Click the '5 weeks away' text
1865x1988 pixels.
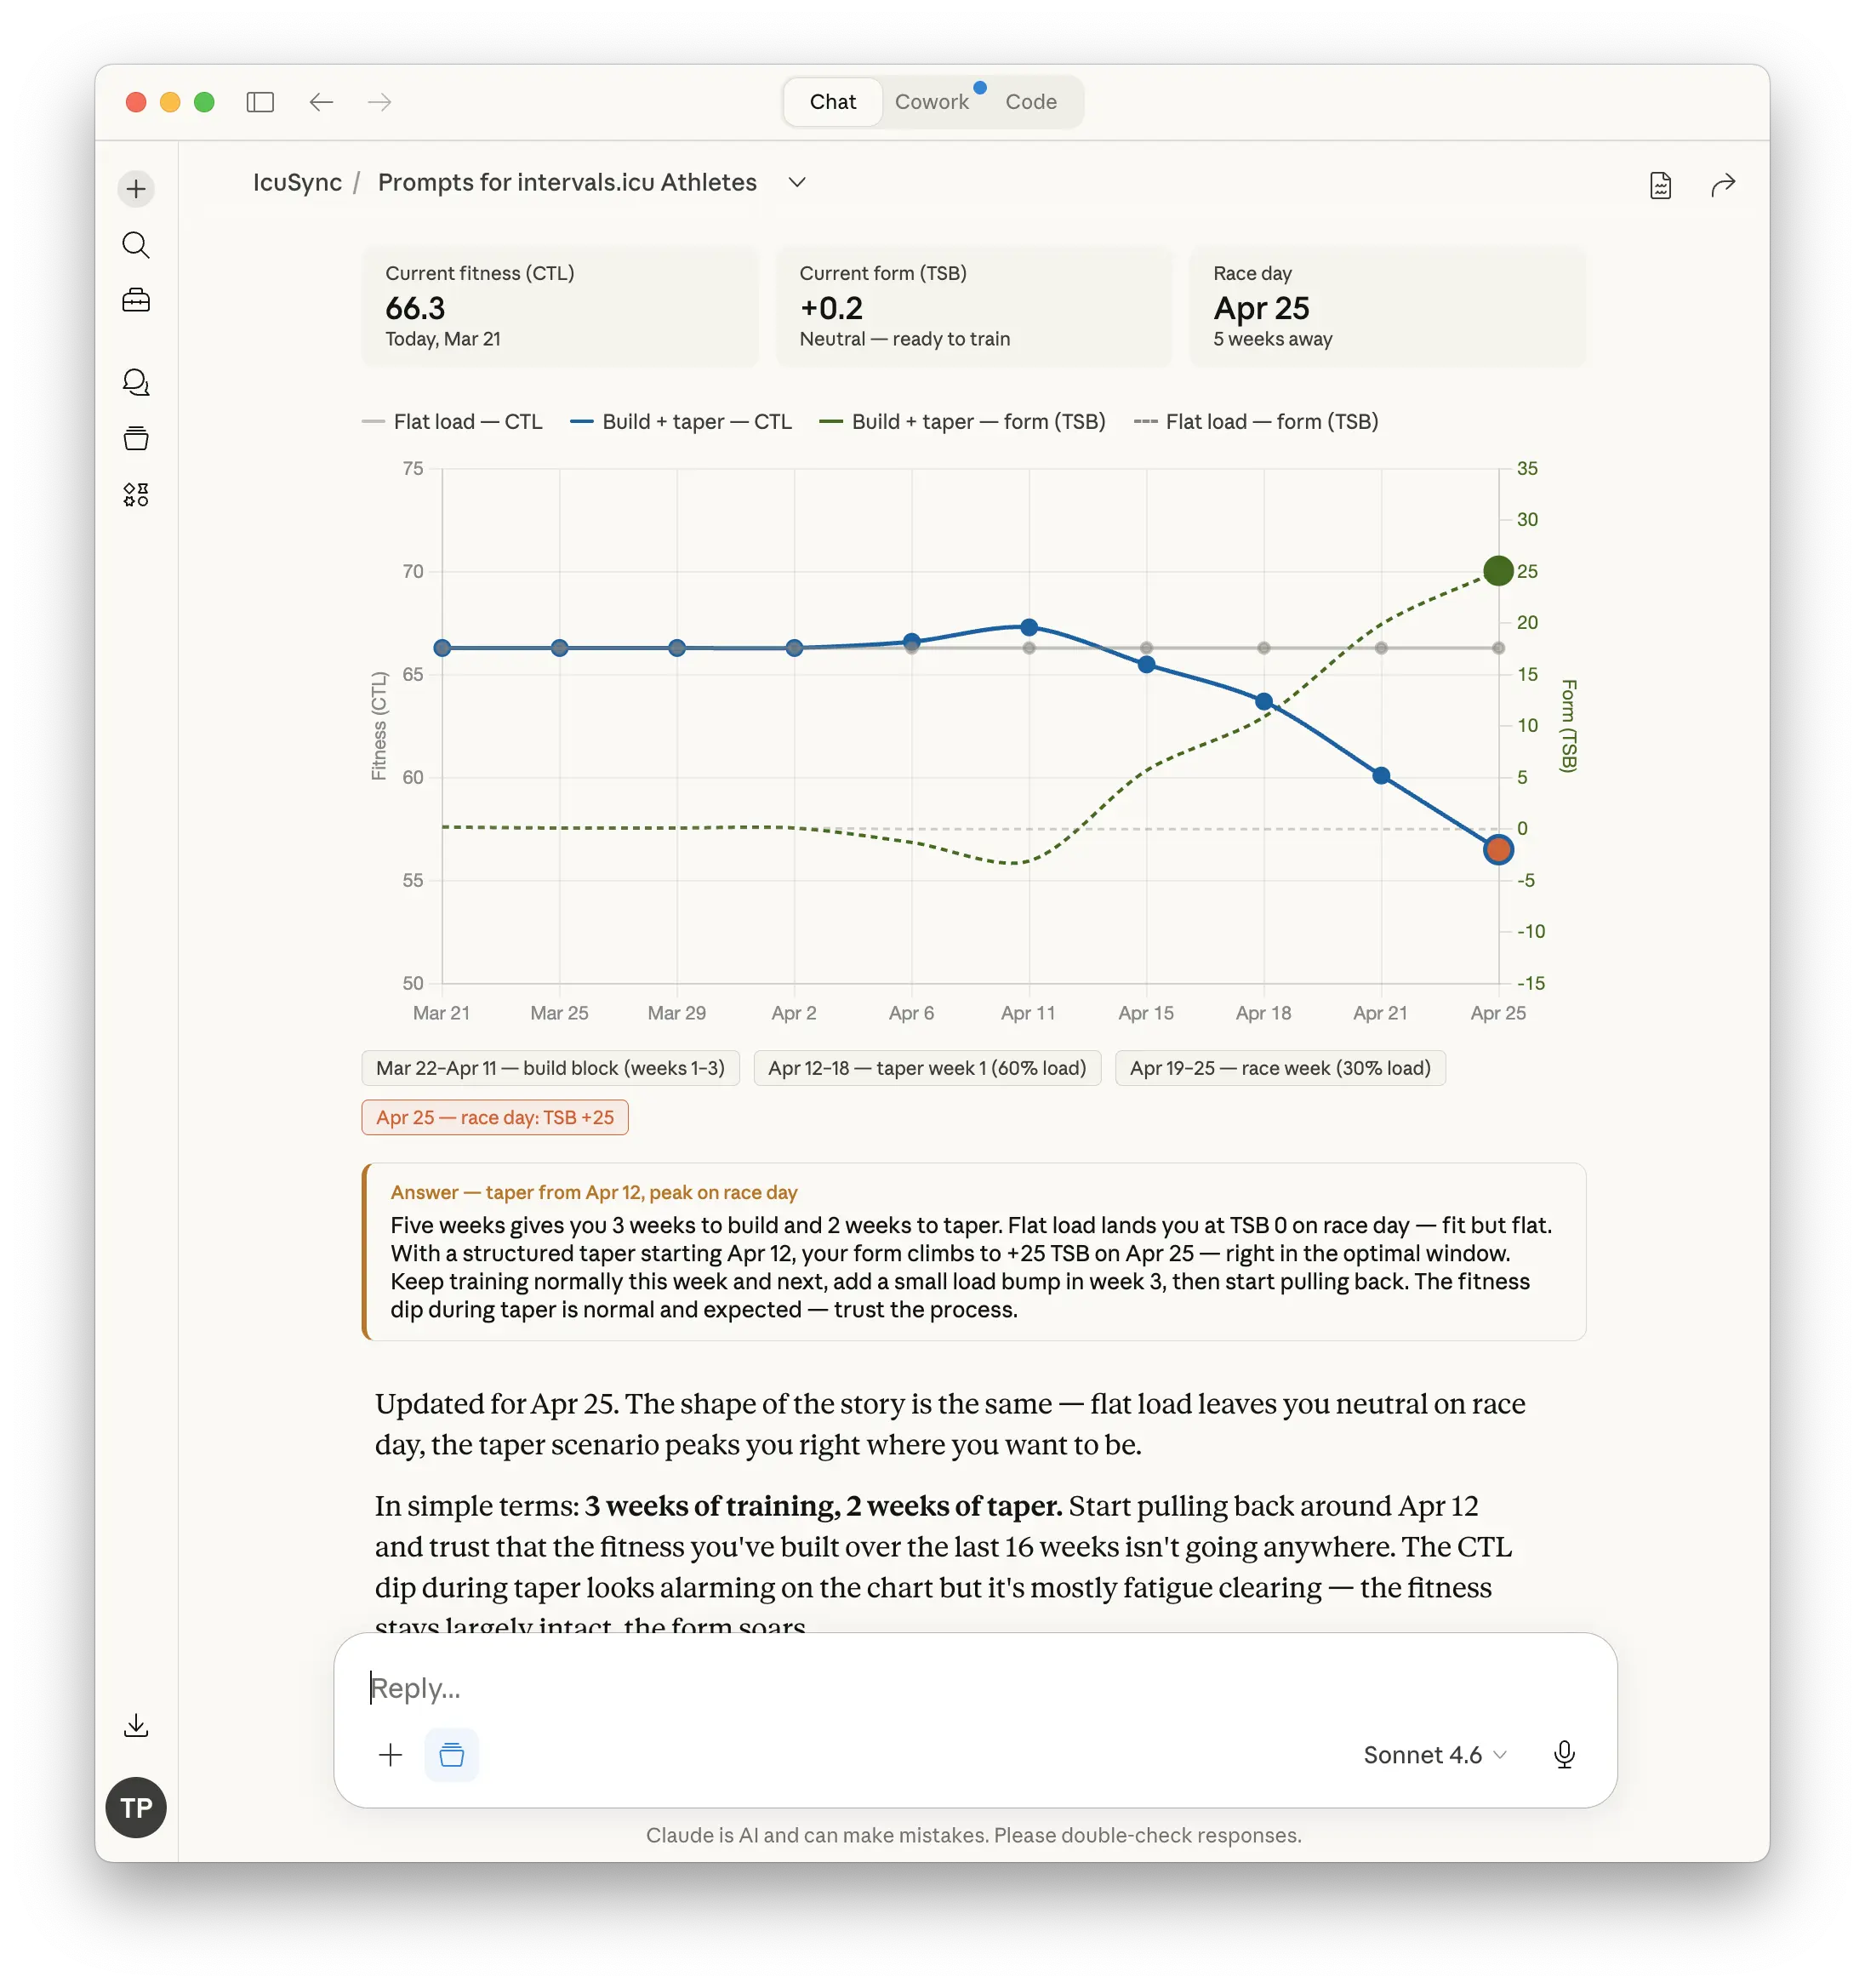pos(1272,339)
